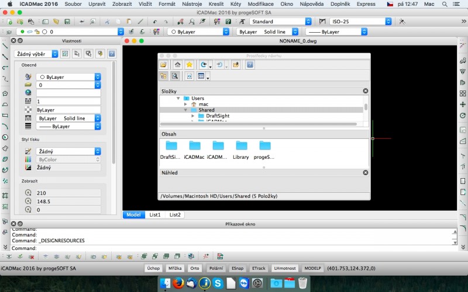This screenshot has height=292, width=468.
Task: Open the Modifikace menu
Action: pos(260,4)
